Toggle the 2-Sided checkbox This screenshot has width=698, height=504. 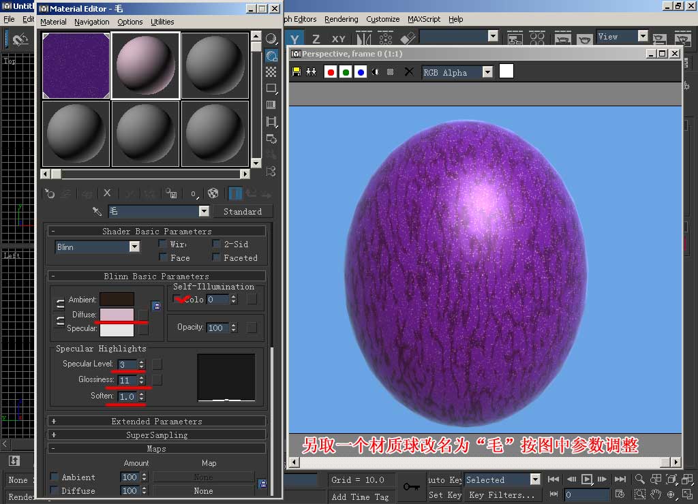tap(216, 244)
